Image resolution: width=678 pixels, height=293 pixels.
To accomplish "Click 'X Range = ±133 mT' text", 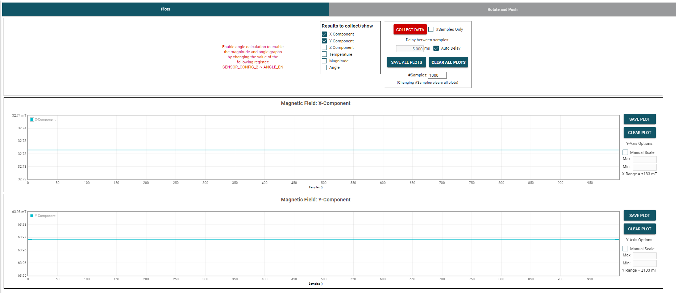I will (640, 174).
